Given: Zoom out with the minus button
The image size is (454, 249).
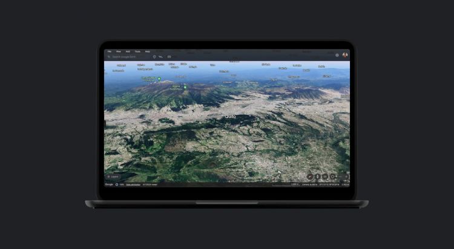Looking at the screenshot, I should coord(340,176).
